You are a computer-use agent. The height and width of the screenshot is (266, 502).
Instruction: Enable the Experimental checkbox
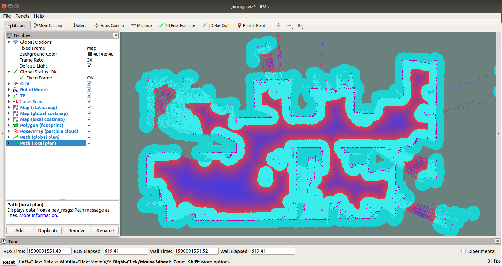pyautogui.click(x=463, y=251)
